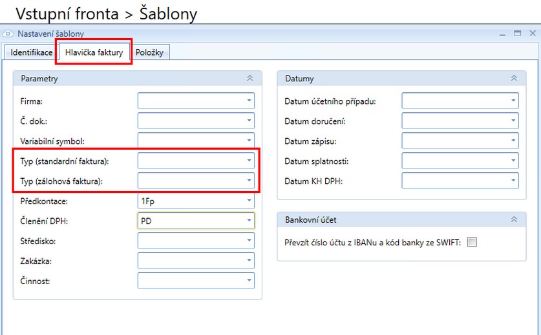Maximize the Nastavení šablony window
The image size is (541, 335).
tap(517, 33)
